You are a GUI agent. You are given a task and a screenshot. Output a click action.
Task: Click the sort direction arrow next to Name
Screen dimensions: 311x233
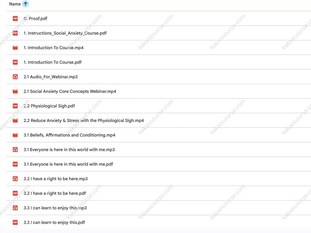point(26,4)
